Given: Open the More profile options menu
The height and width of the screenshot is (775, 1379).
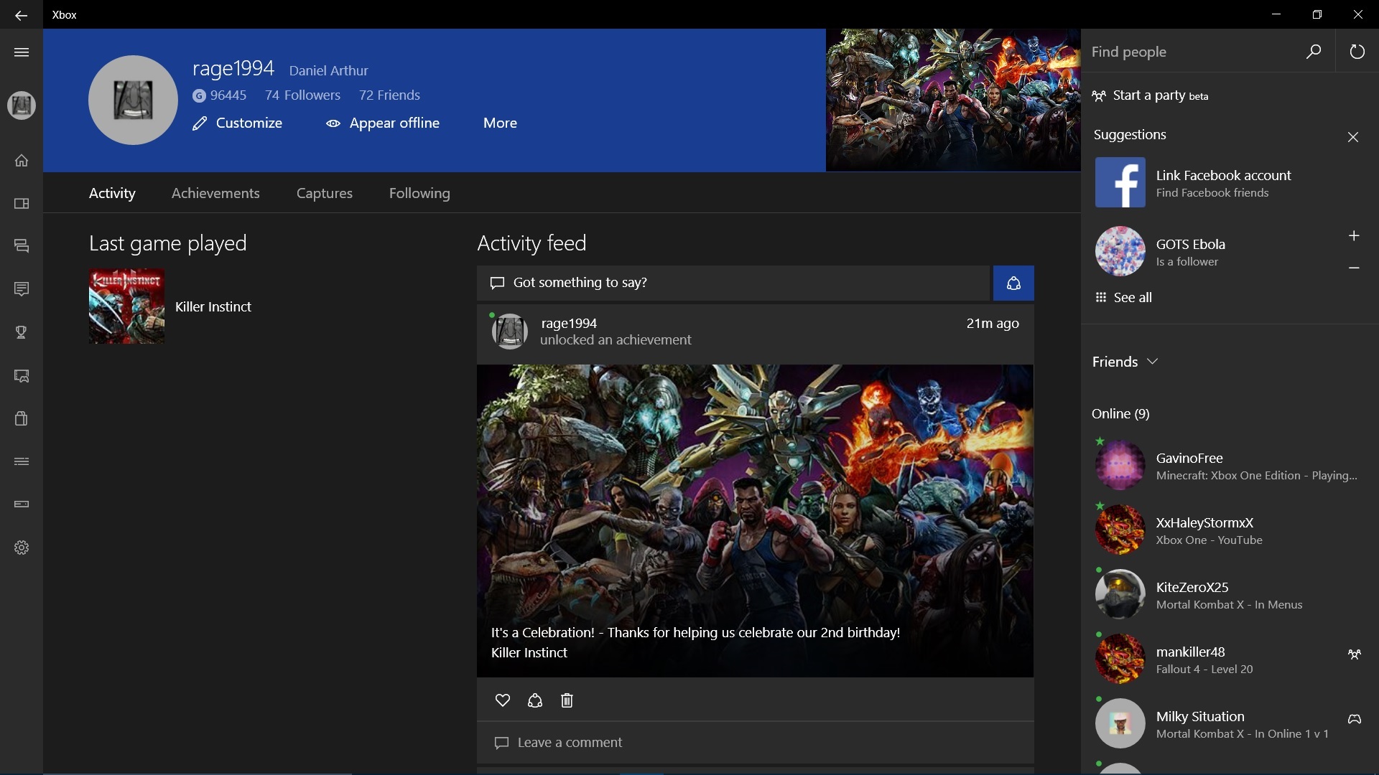Looking at the screenshot, I should tap(500, 123).
